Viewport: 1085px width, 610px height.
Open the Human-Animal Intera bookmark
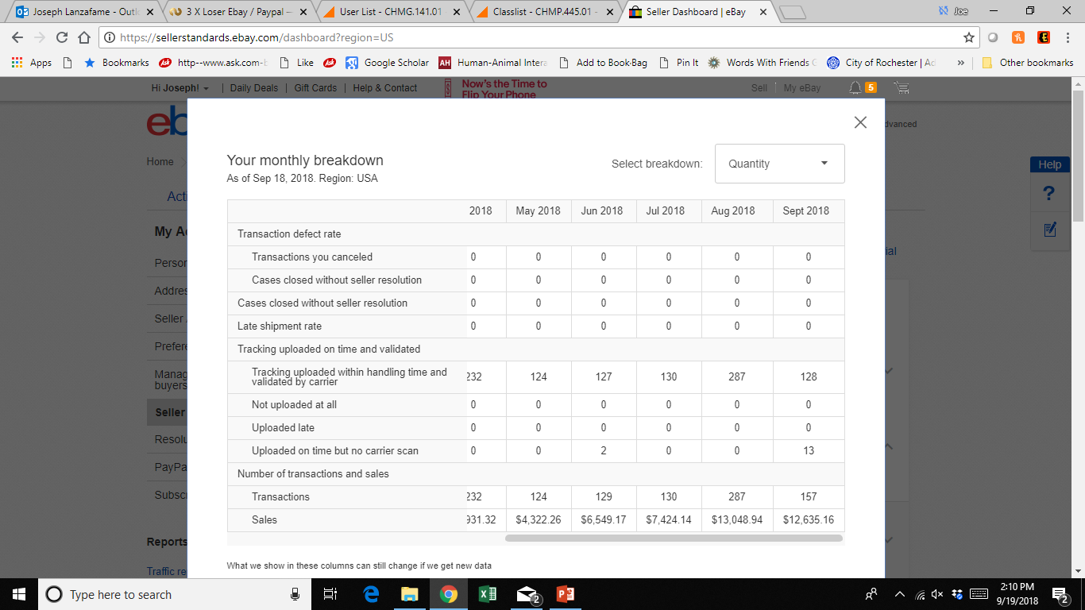(493, 62)
